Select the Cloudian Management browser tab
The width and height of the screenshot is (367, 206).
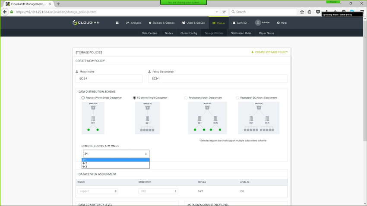coord(29,4)
